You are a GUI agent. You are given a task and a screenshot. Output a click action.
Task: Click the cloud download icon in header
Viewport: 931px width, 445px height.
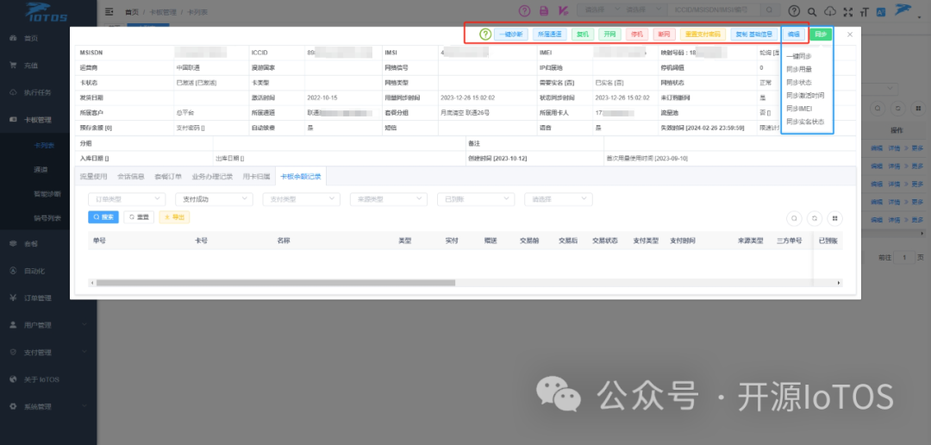tap(830, 11)
